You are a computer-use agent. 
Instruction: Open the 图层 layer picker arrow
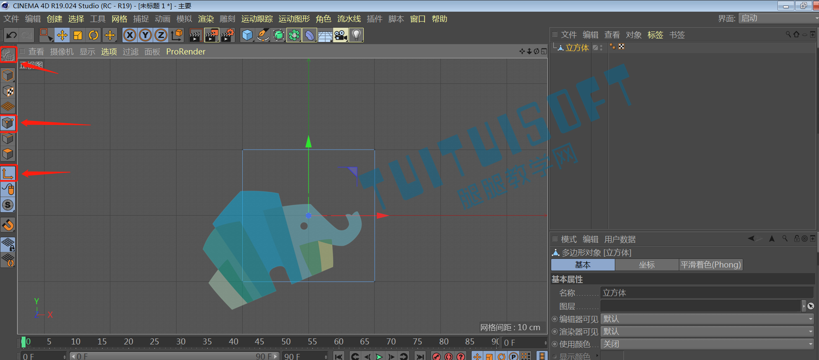[x=804, y=306]
